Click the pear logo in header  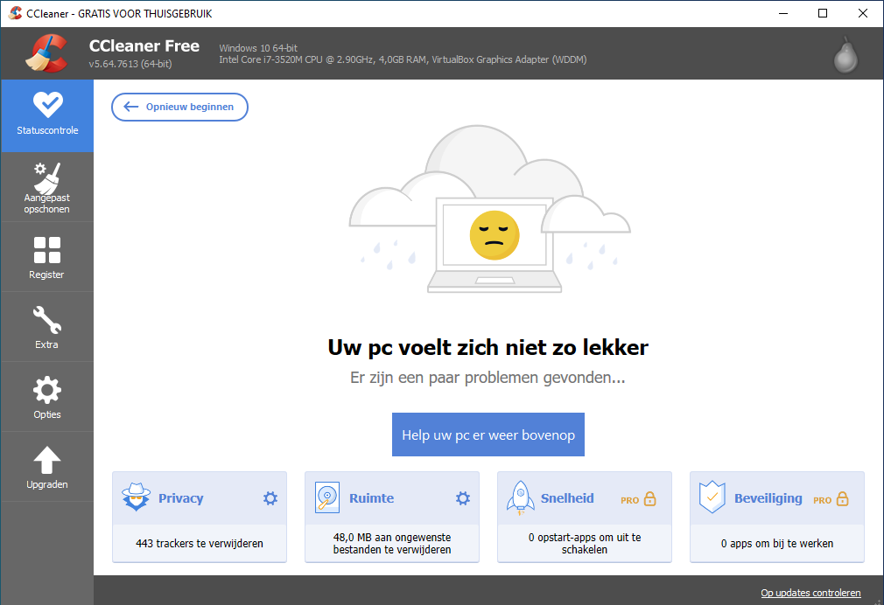pyautogui.click(x=845, y=55)
